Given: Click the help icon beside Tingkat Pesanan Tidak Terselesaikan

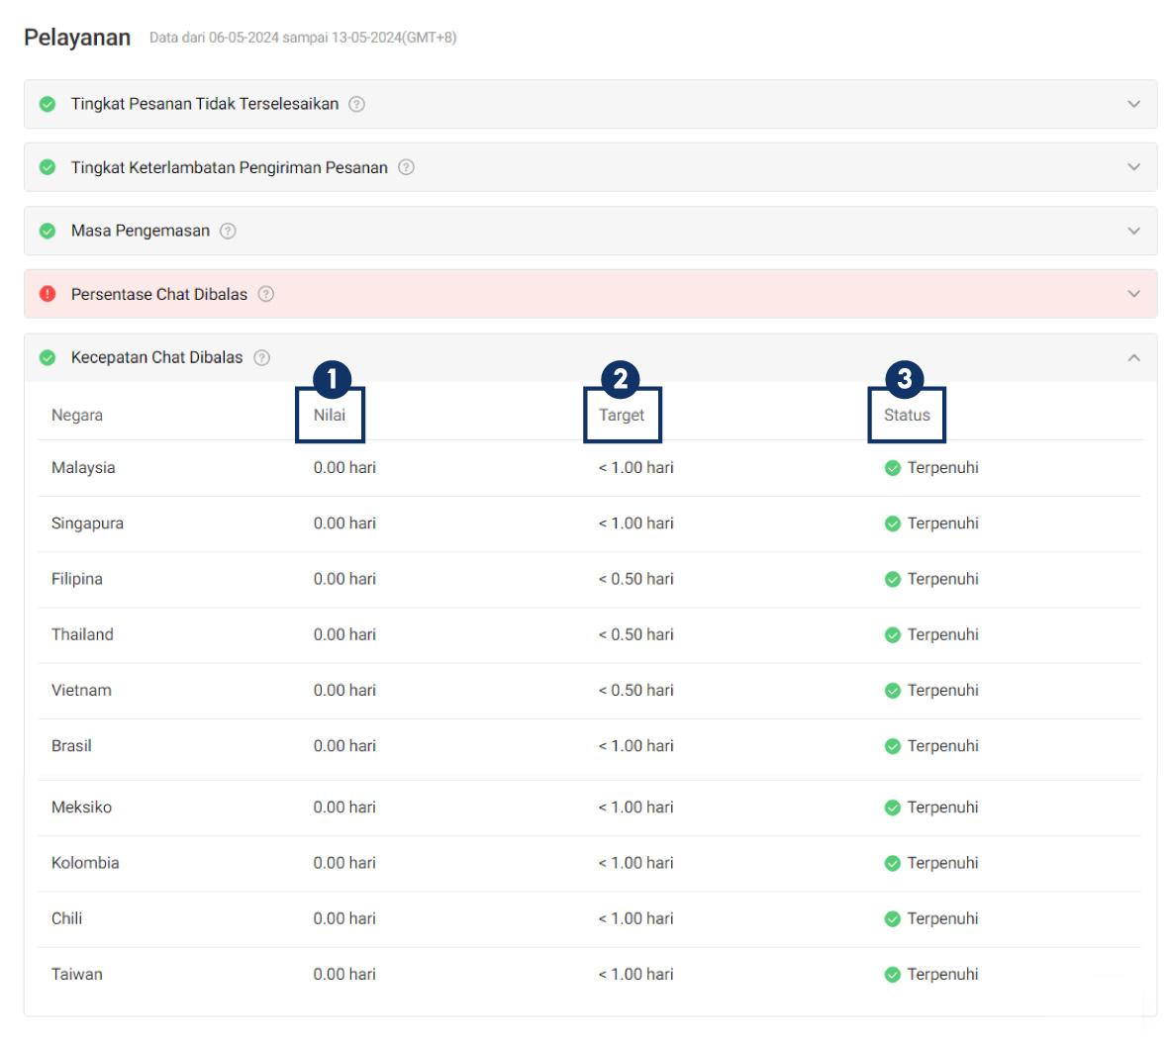Looking at the screenshot, I should tap(356, 104).
